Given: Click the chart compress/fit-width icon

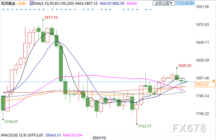Looking at the screenshot, I should tap(183, 3).
